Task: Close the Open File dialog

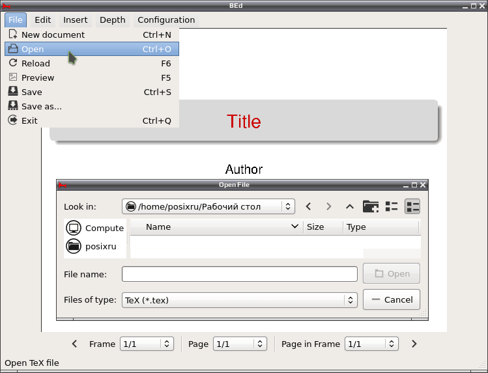Action: (423, 185)
